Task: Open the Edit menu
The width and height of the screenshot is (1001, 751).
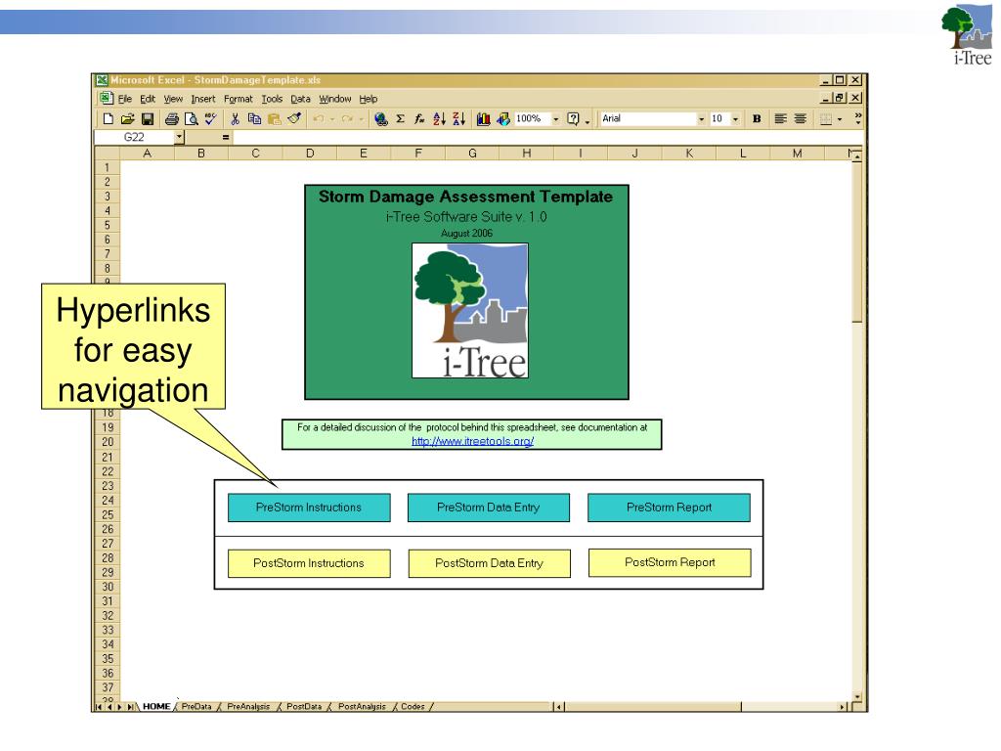Action: pyautogui.click(x=148, y=99)
